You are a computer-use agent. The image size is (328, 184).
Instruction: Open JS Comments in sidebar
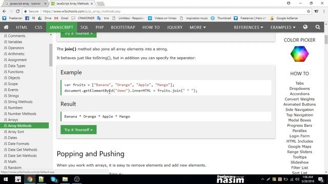pos(14,36)
